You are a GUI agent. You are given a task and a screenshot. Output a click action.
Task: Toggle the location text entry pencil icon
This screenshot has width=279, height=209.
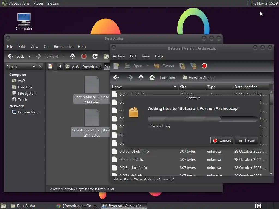click(x=50, y=67)
